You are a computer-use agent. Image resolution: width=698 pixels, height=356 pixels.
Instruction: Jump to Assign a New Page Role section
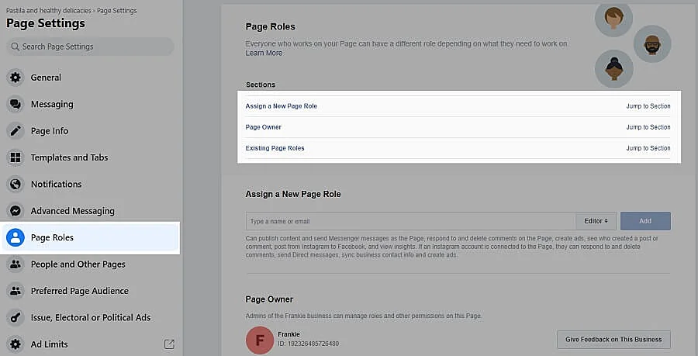pyautogui.click(x=648, y=106)
